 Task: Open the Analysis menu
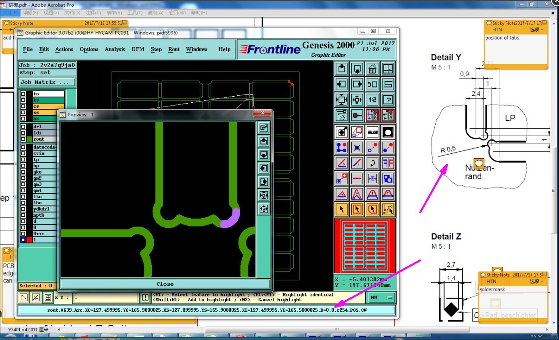[115, 49]
